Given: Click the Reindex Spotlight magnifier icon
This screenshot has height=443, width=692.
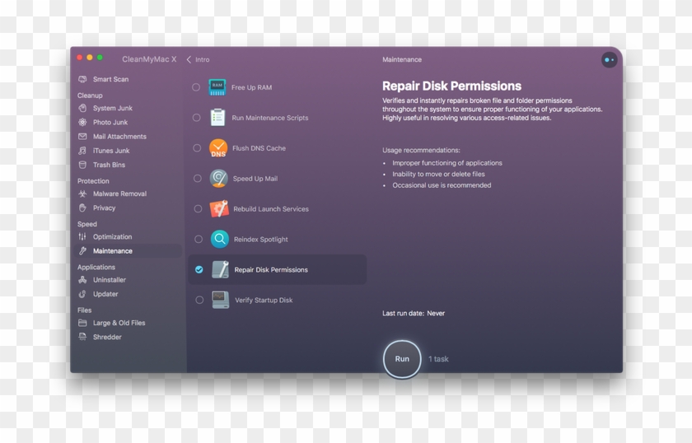Looking at the screenshot, I should pyautogui.click(x=220, y=240).
